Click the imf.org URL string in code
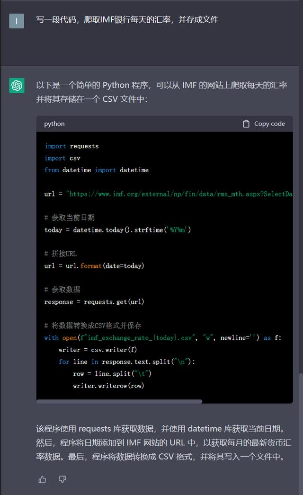 179,194
